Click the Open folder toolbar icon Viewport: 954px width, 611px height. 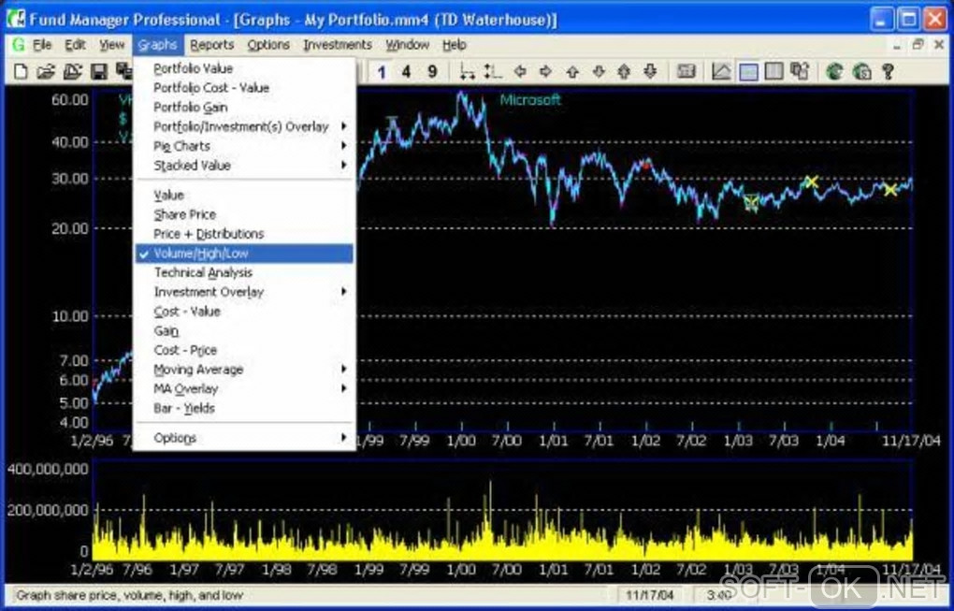tap(46, 72)
